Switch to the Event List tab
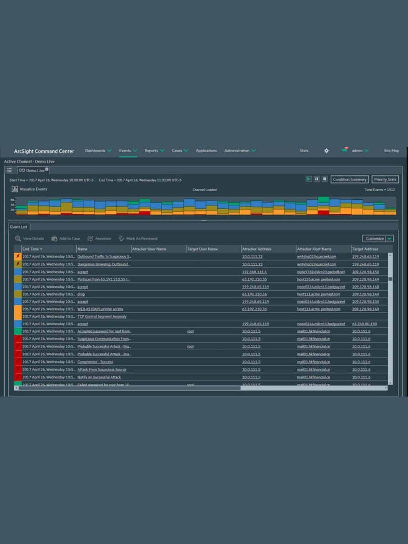 [x=18, y=227]
